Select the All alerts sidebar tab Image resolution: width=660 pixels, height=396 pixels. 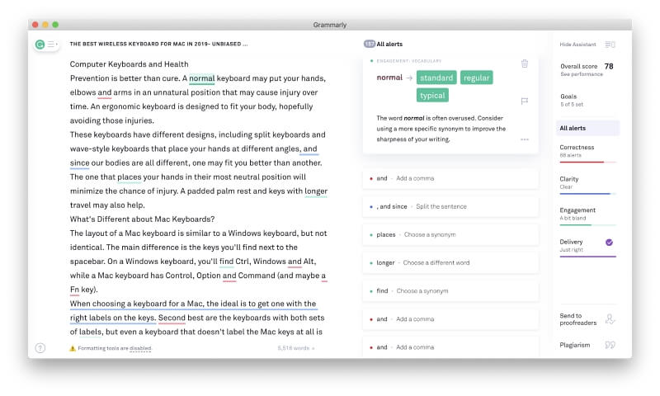[x=587, y=128]
